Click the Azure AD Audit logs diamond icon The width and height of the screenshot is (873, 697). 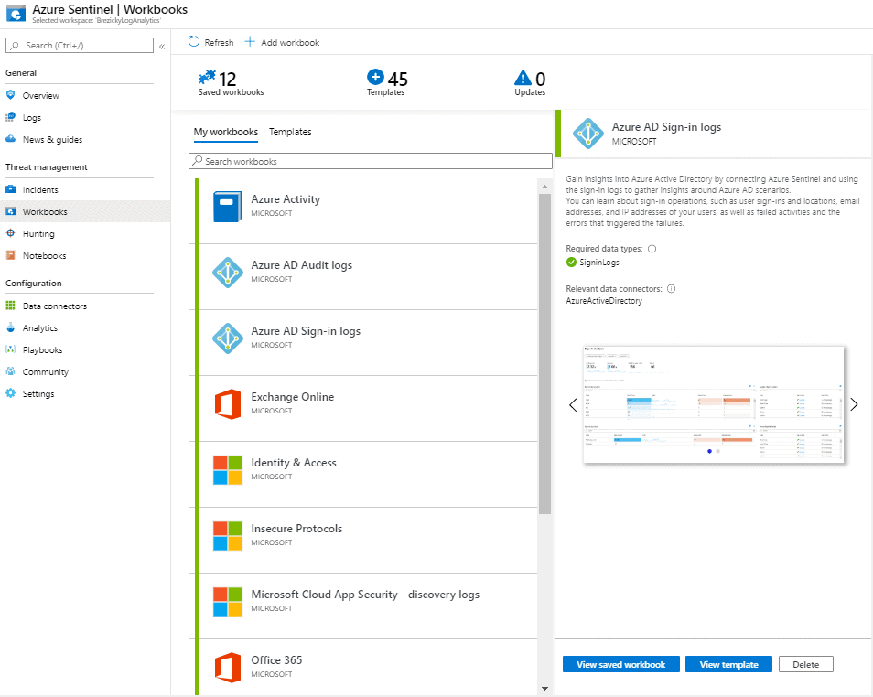coord(228,273)
